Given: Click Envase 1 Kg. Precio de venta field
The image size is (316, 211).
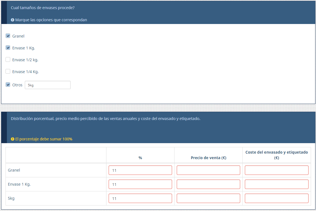Looking at the screenshot, I should 208,184.
